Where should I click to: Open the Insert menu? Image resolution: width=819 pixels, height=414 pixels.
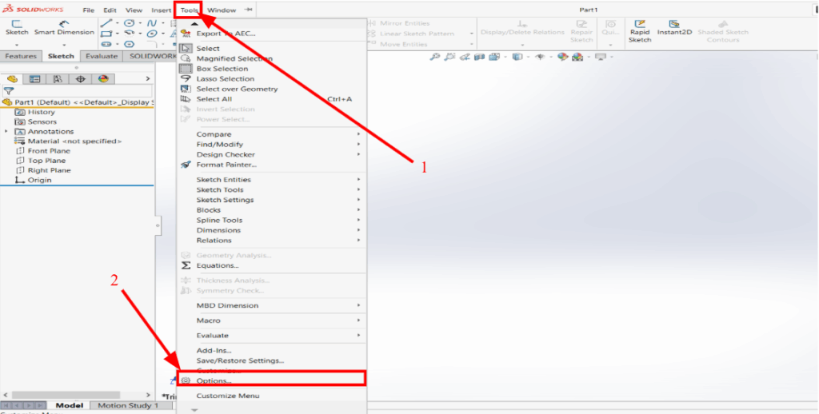[x=161, y=10]
